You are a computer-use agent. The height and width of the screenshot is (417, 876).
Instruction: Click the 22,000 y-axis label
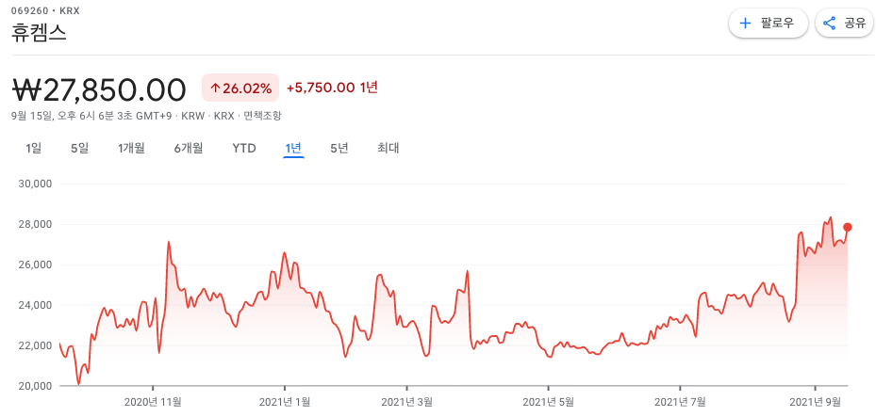tap(37, 345)
